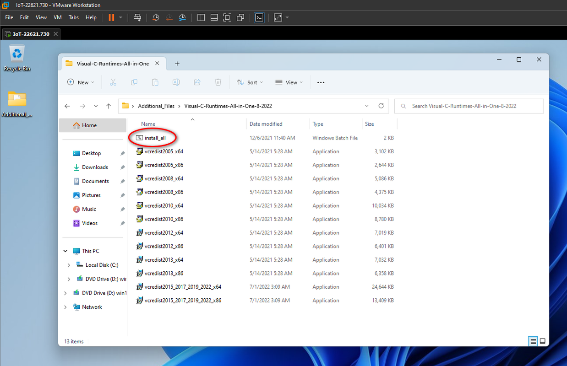Add a new File Explorer tab
The width and height of the screenshot is (567, 366).
177,64
